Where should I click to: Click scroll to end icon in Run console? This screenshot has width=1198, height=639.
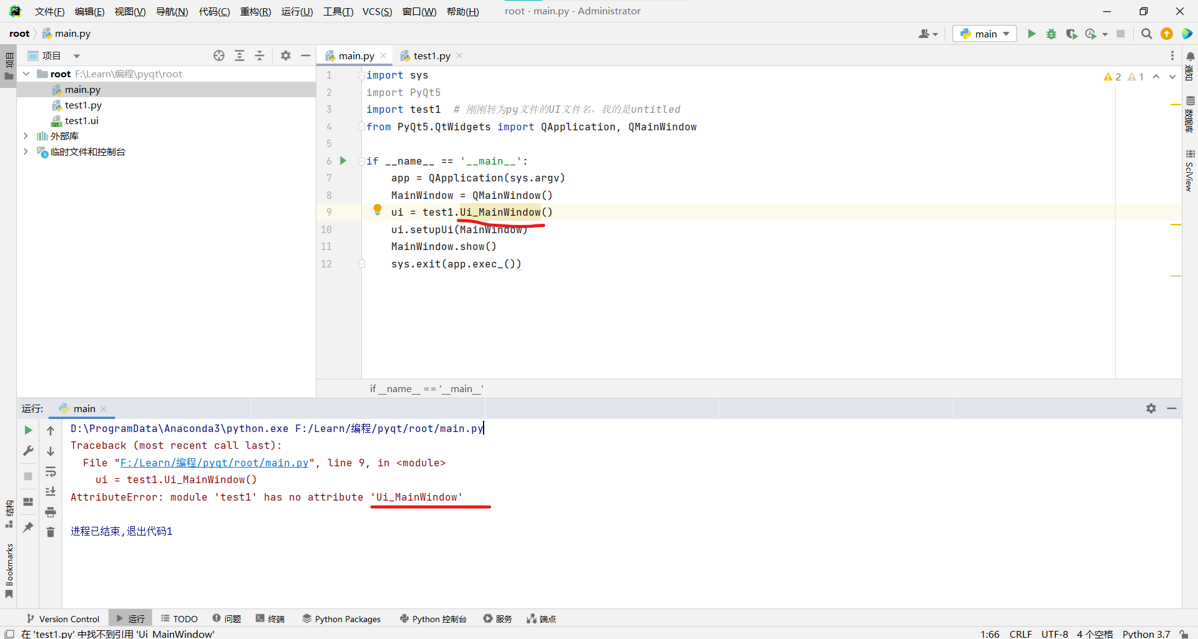pyautogui.click(x=51, y=491)
